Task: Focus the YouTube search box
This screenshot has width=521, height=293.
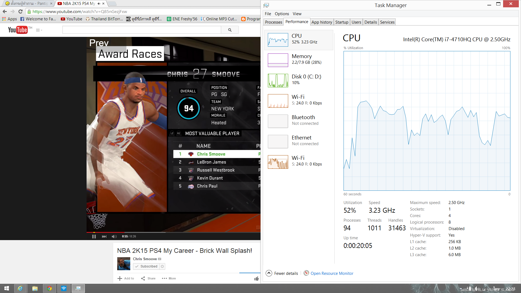Action: click(x=142, y=30)
